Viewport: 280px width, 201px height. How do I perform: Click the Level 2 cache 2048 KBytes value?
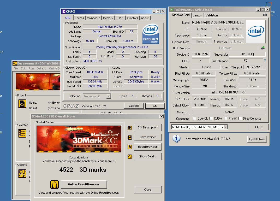point(136,81)
